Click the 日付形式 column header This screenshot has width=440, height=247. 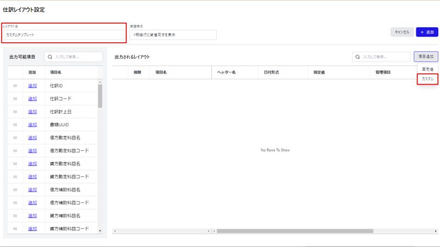pyautogui.click(x=271, y=72)
